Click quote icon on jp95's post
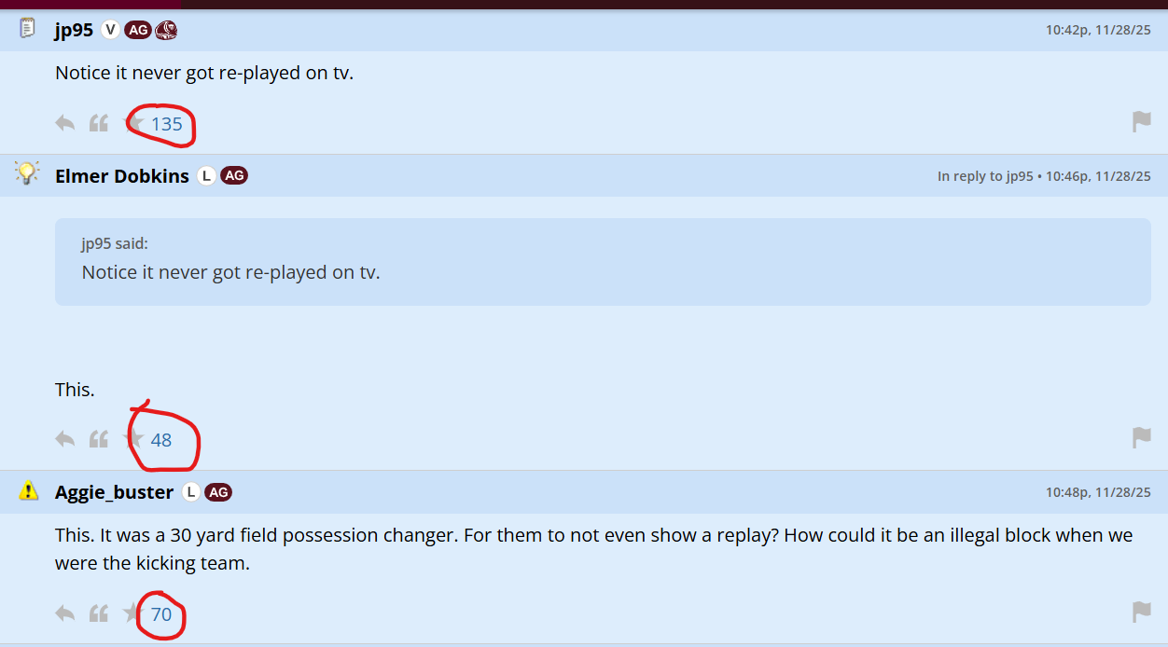This screenshot has width=1168, height=647. (99, 123)
